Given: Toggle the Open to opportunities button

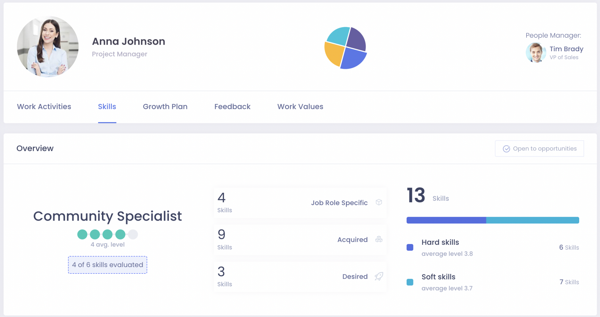Looking at the screenshot, I should tap(539, 149).
